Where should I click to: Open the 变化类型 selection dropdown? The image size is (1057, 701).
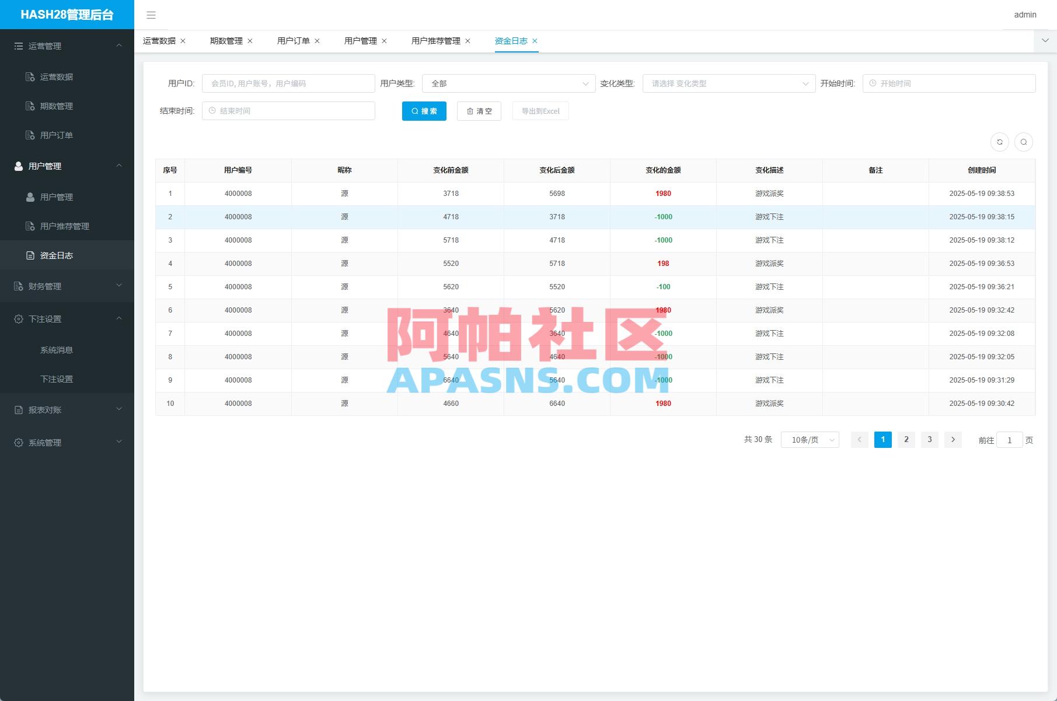[728, 83]
